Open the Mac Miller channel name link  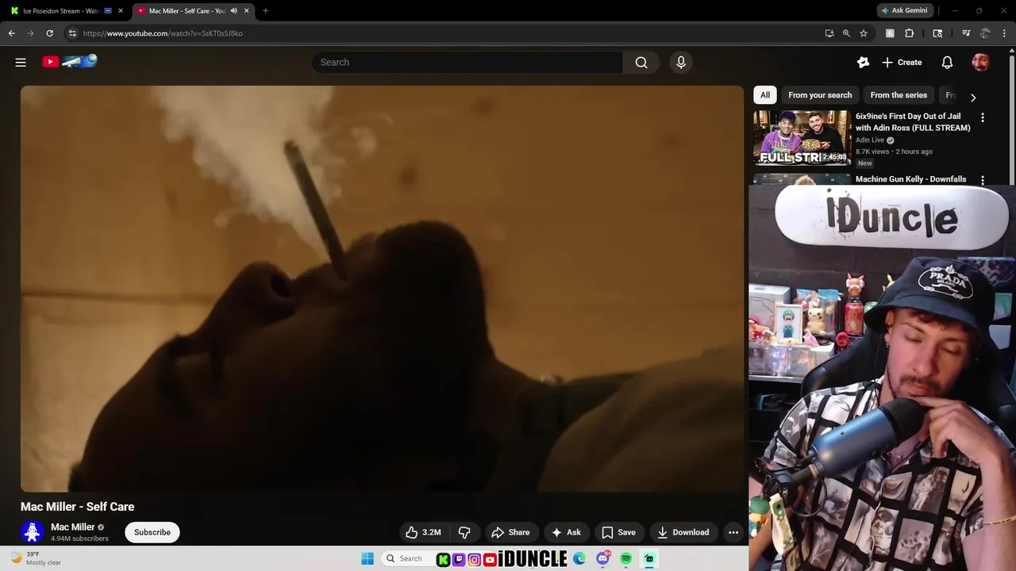pyautogui.click(x=72, y=527)
